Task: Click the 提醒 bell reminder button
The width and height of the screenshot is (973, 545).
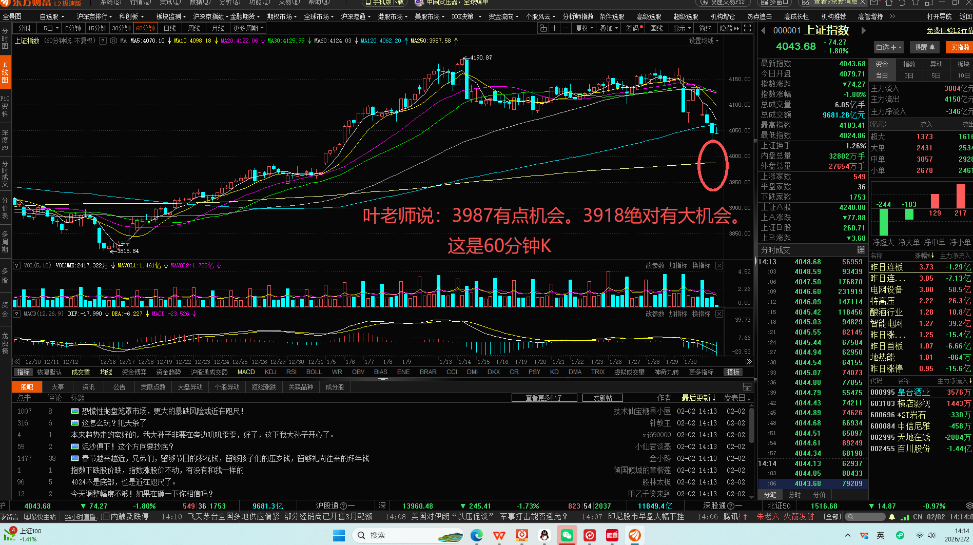Action: 925,47
